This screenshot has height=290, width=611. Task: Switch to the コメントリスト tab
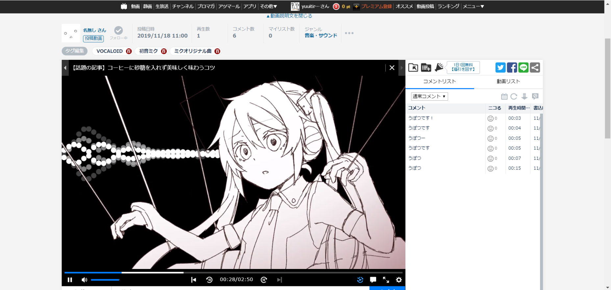(440, 82)
